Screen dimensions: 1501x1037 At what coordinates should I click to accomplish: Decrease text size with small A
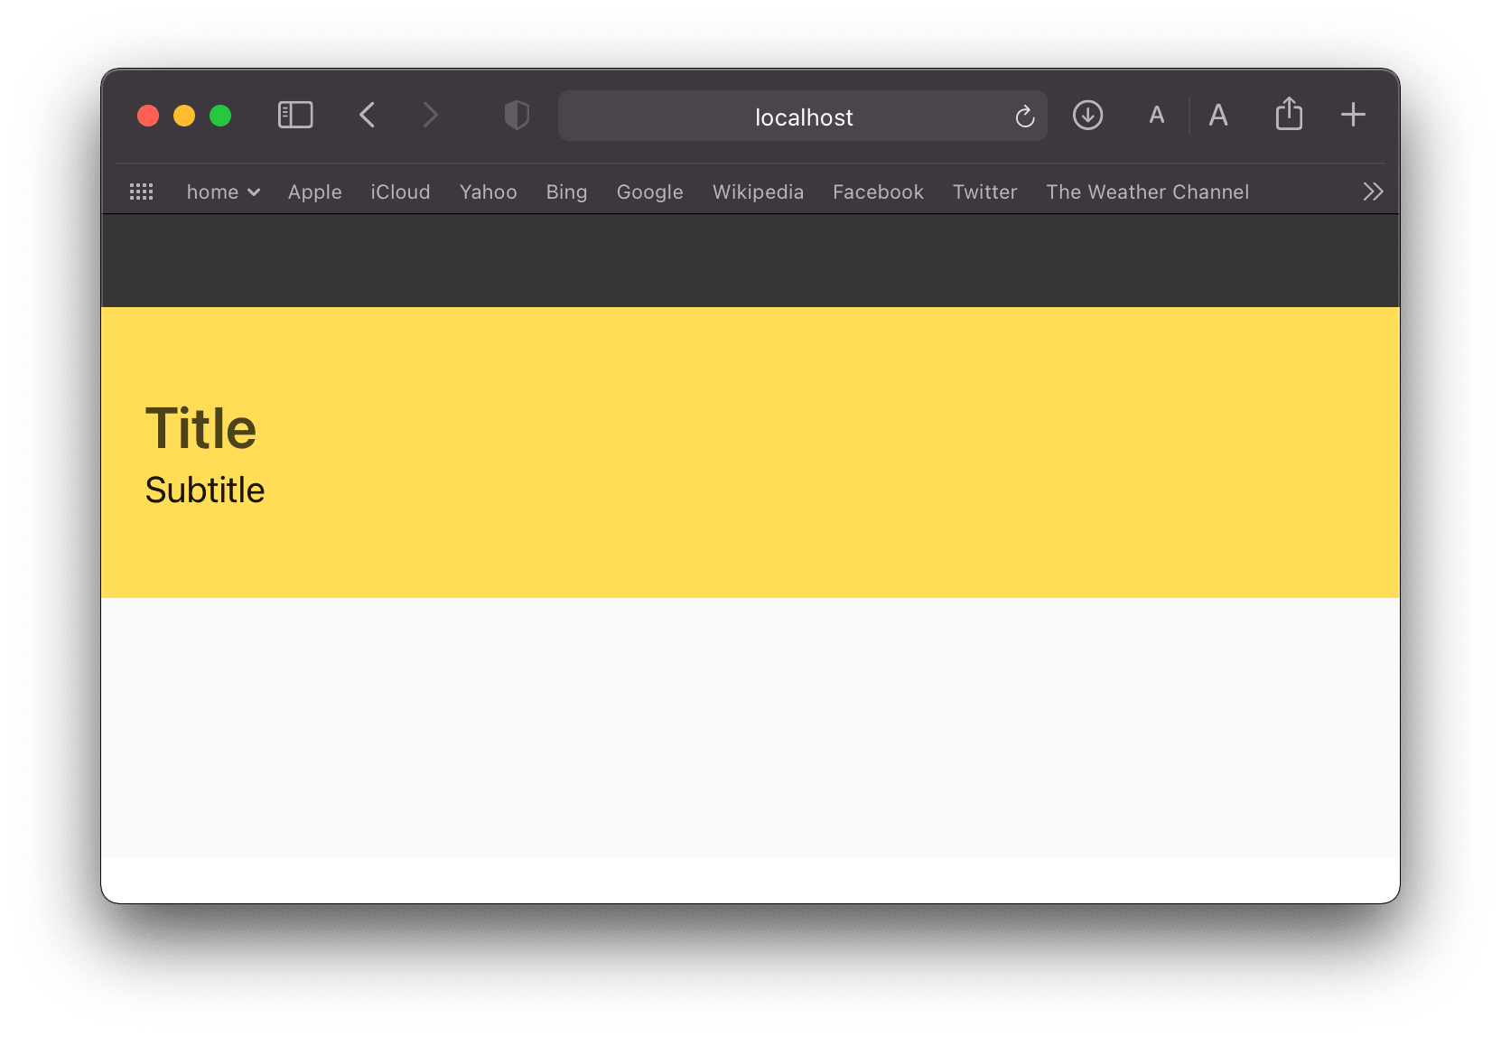click(1156, 116)
